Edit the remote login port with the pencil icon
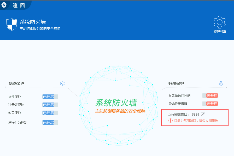Image resolution: width=234 pixels, height=156 pixels. click(203, 114)
